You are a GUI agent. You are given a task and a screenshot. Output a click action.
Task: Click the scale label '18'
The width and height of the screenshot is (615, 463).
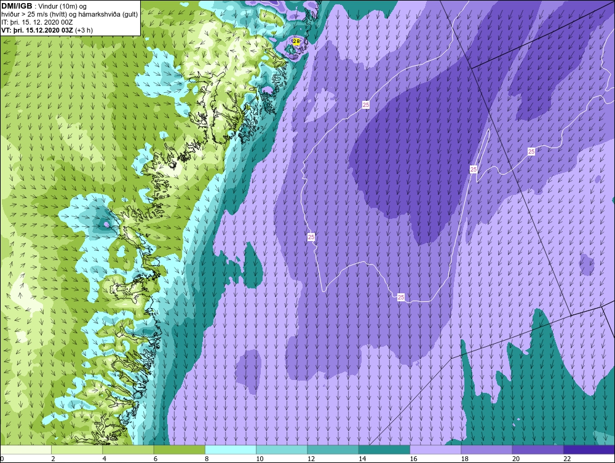[x=464, y=459]
